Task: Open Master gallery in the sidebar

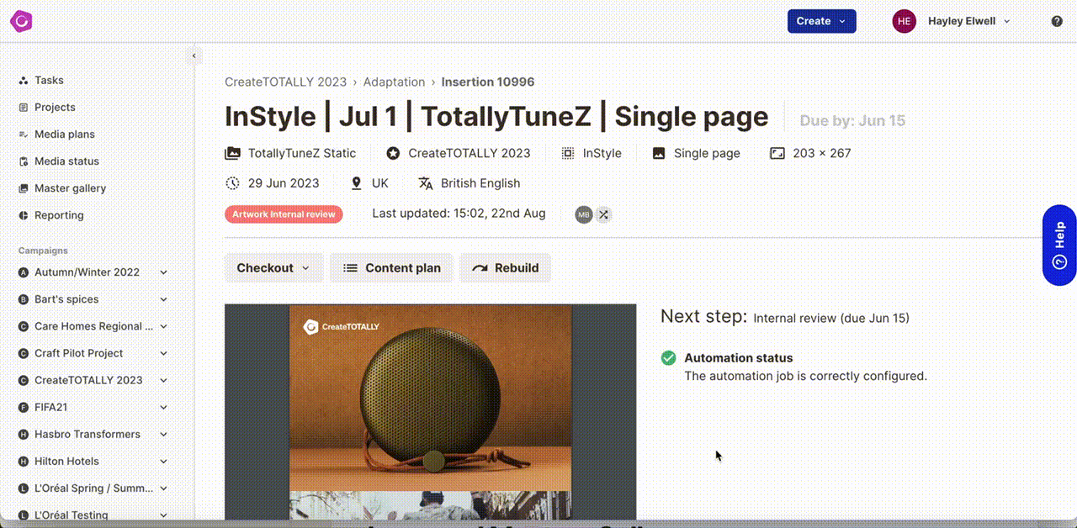Action: [70, 188]
